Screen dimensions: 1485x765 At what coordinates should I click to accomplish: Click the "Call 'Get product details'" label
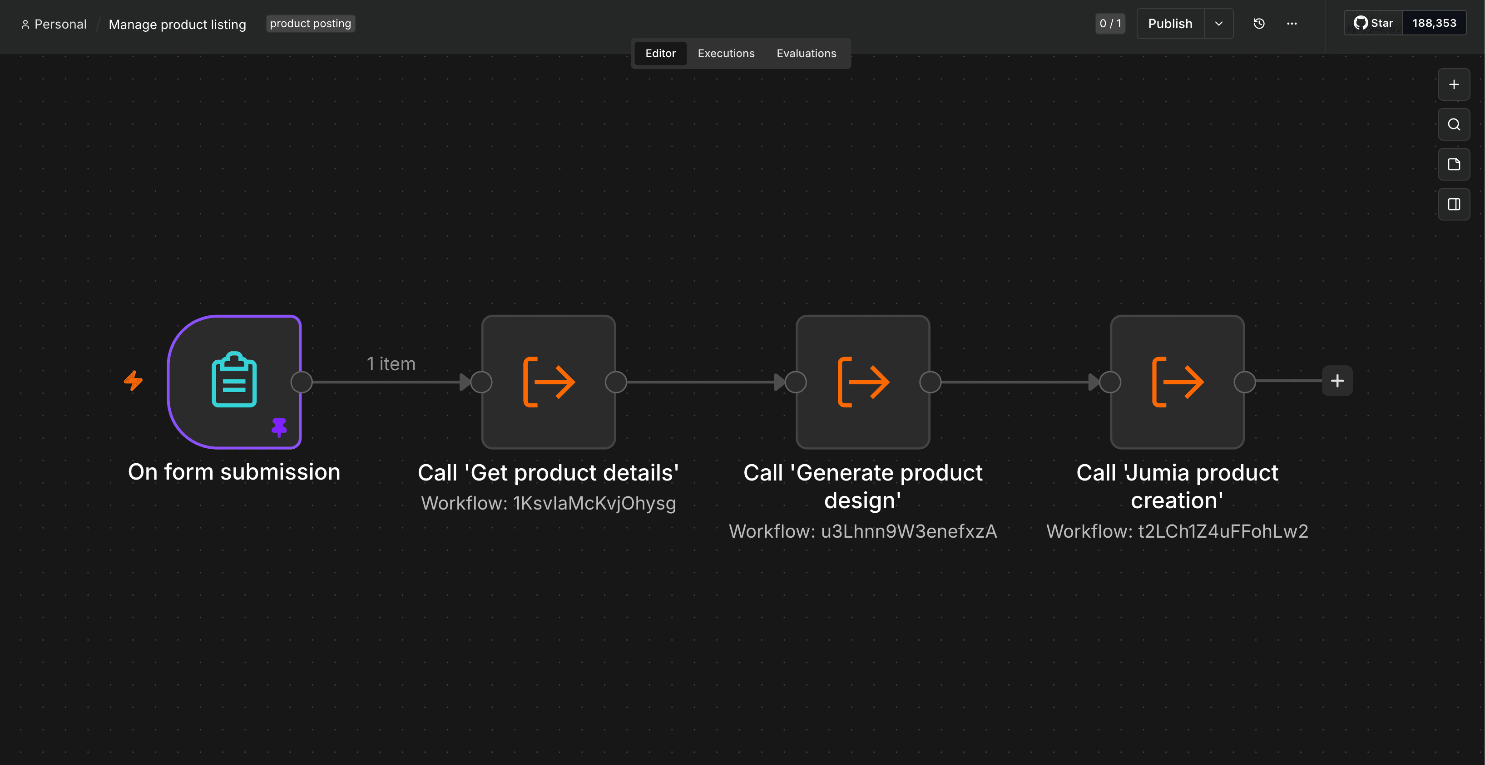(548, 472)
